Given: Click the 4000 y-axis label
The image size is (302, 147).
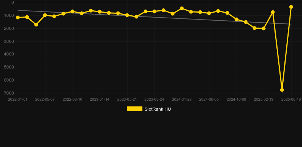Looking at the screenshot, I should 9,54.
